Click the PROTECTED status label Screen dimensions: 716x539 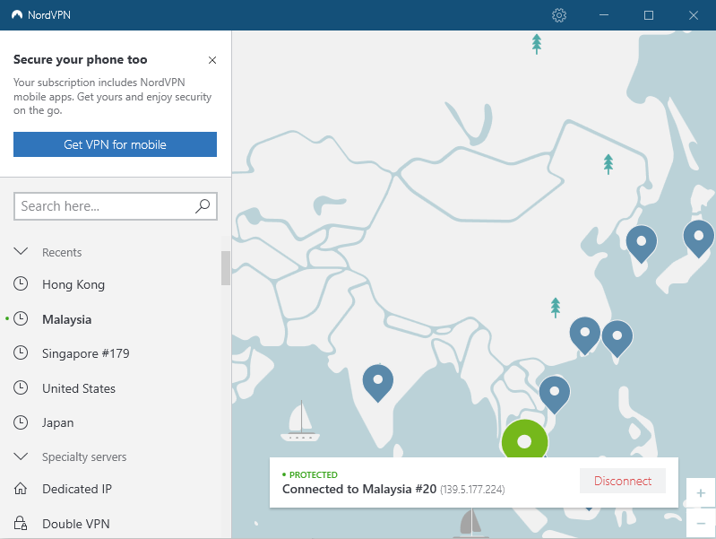click(314, 474)
